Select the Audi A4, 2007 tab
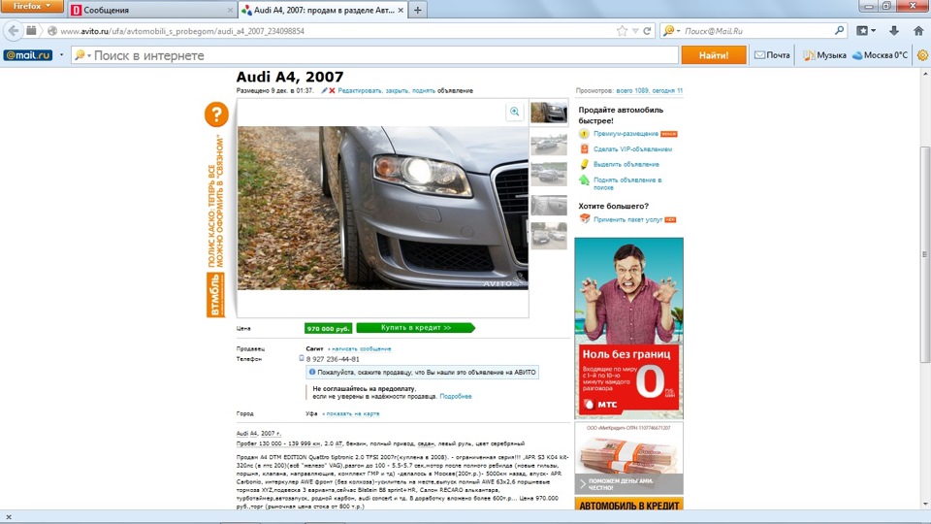The height and width of the screenshot is (524, 931). (322, 10)
